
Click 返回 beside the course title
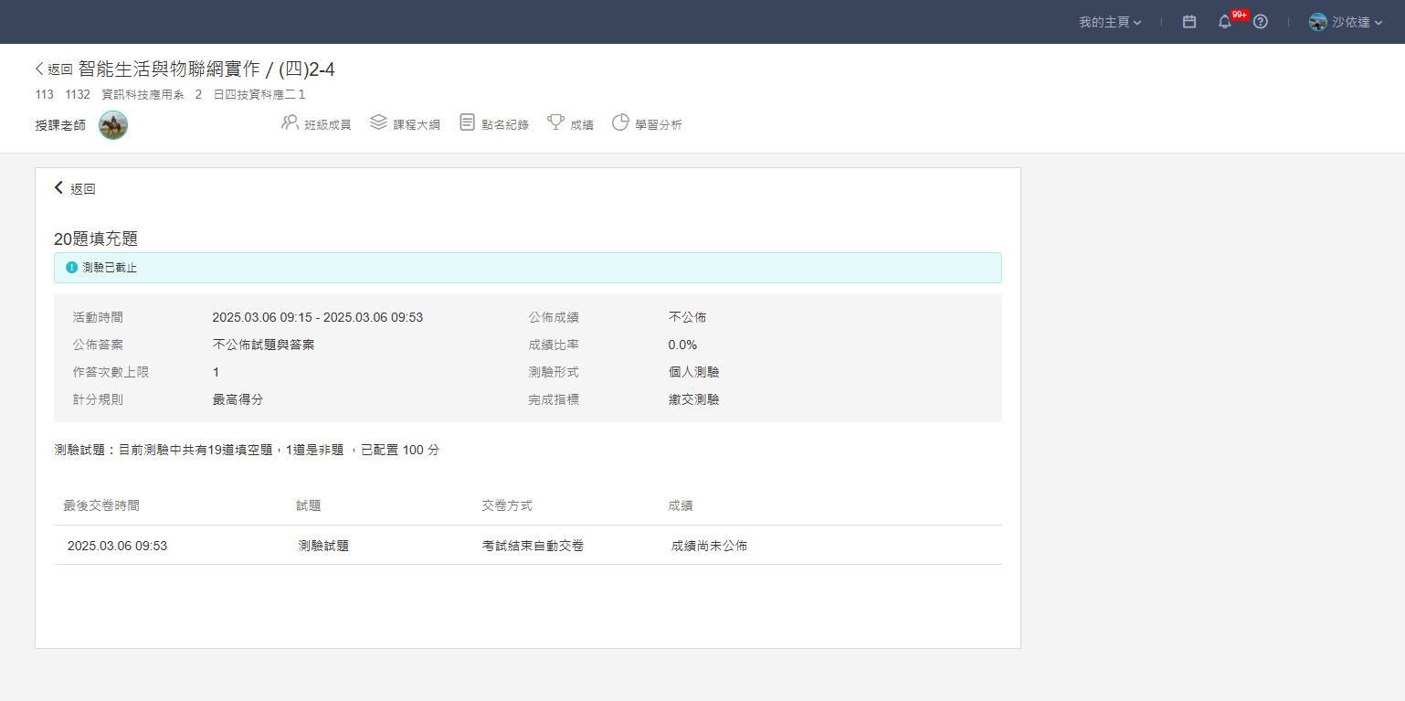click(x=54, y=69)
